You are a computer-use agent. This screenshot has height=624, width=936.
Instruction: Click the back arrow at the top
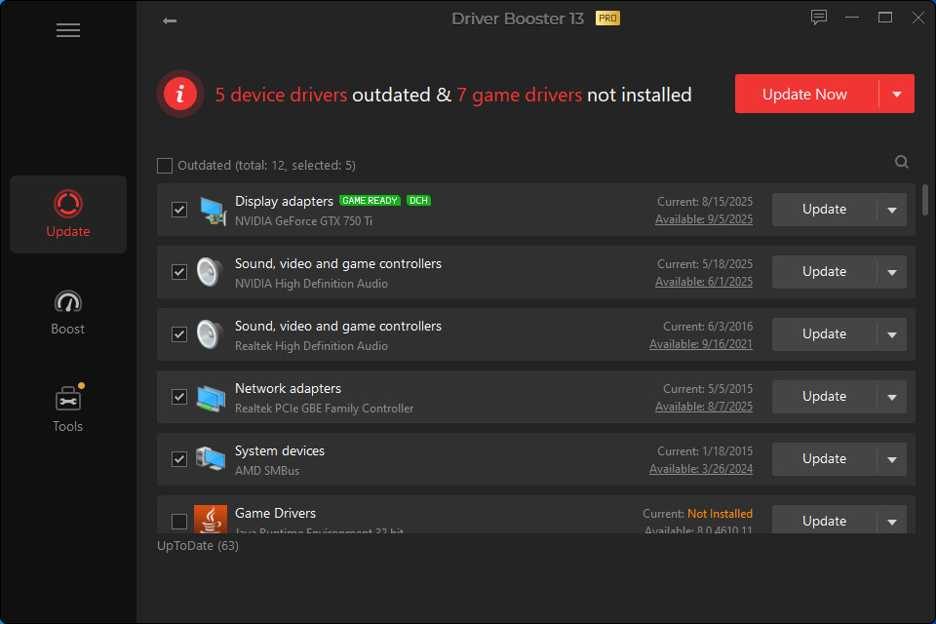(x=170, y=19)
